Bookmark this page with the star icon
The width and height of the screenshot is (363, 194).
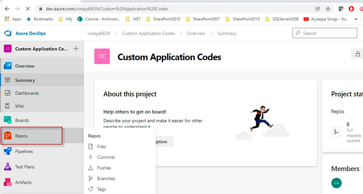pos(328,9)
